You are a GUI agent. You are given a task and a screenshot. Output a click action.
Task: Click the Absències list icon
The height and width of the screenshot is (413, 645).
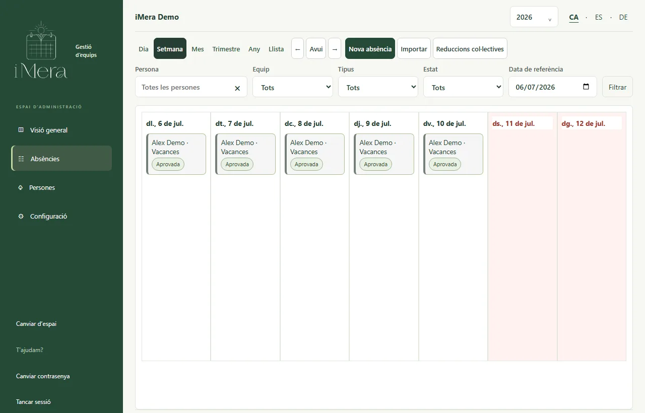pyautogui.click(x=21, y=159)
